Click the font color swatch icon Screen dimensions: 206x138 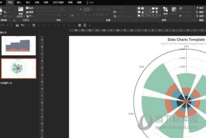click(x=72, y=15)
